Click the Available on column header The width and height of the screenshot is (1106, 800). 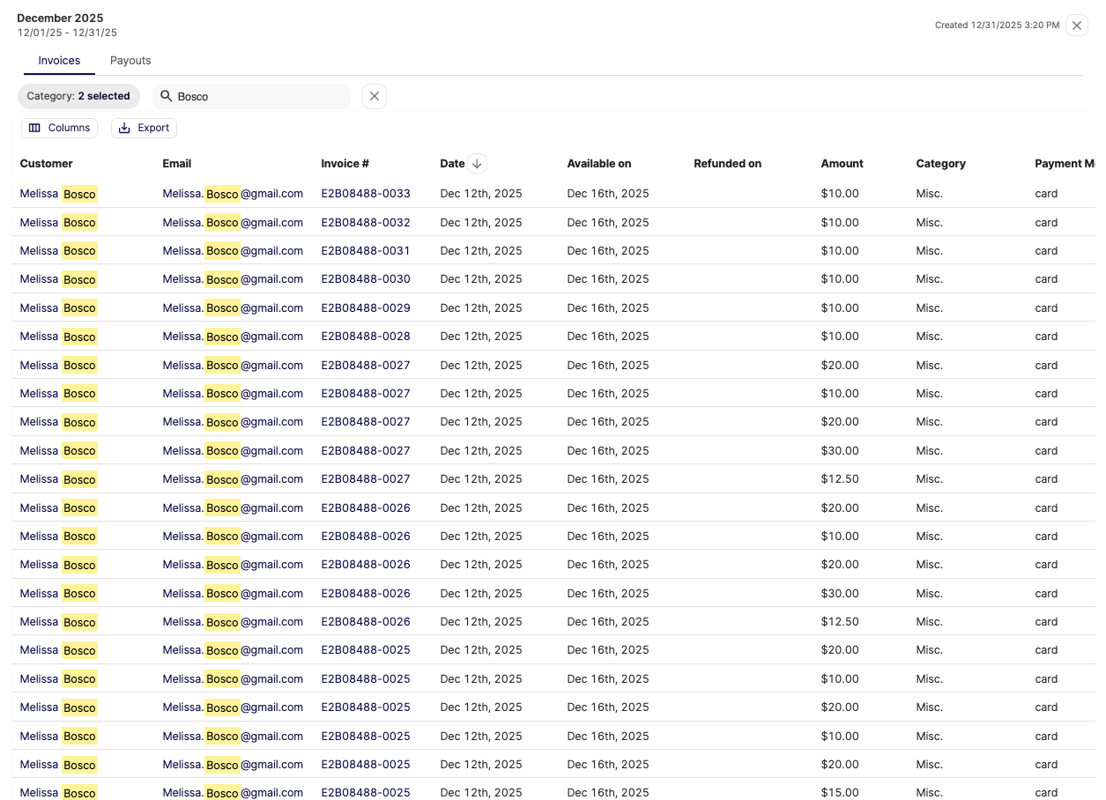click(598, 163)
